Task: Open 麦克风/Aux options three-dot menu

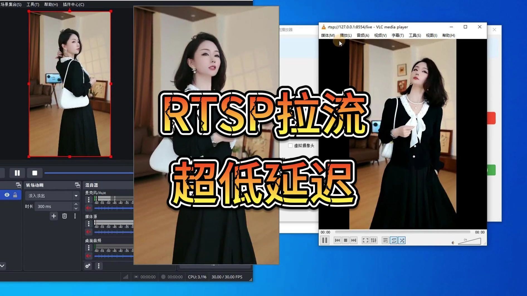Action: coord(89,200)
